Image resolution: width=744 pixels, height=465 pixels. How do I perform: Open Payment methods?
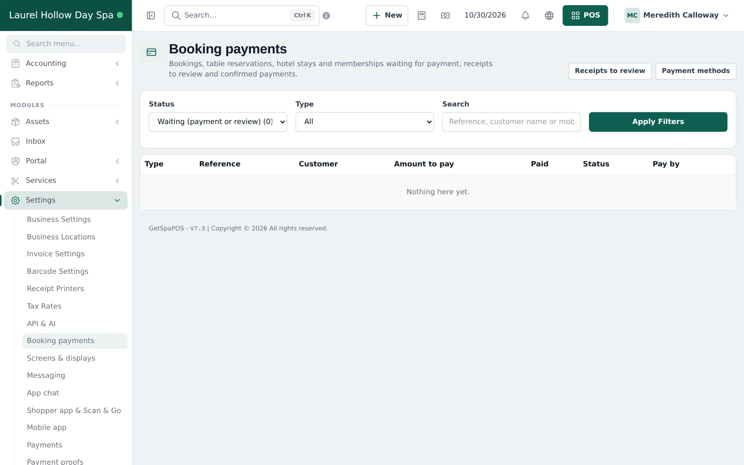(695, 71)
